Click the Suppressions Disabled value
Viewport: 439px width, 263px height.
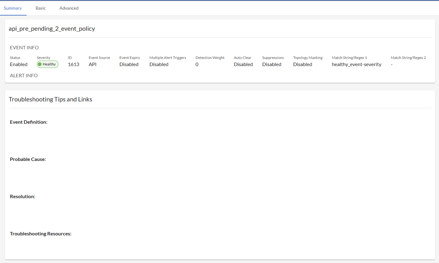[x=272, y=65]
